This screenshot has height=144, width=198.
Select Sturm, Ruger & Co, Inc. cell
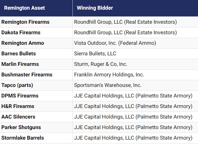(101, 64)
